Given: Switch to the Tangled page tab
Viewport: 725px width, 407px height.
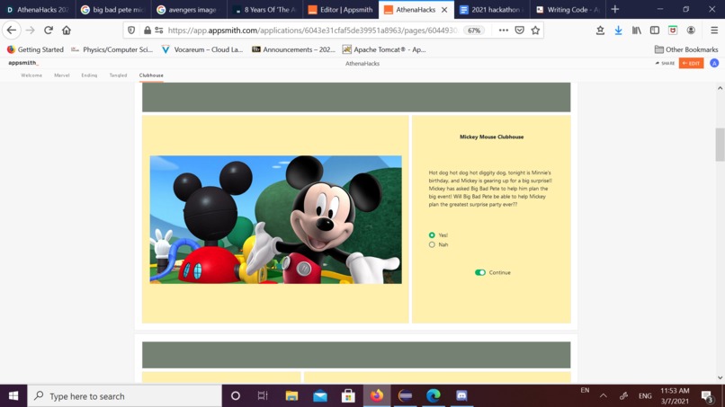Looking at the screenshot, I should click(118, 75).
